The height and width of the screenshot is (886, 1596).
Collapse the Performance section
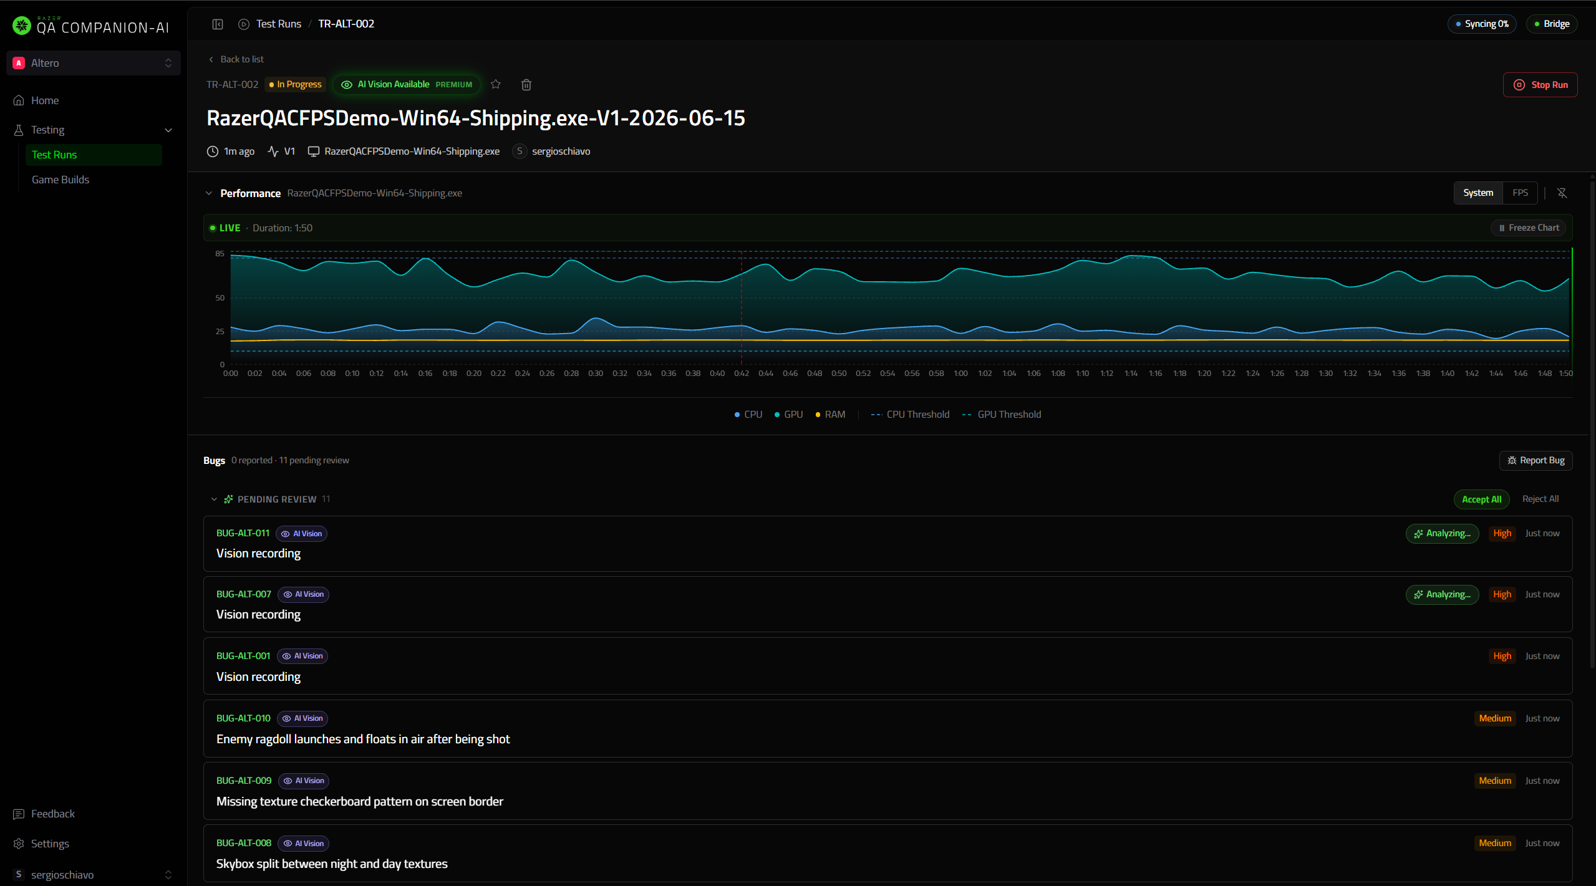[x=209, y=193]
